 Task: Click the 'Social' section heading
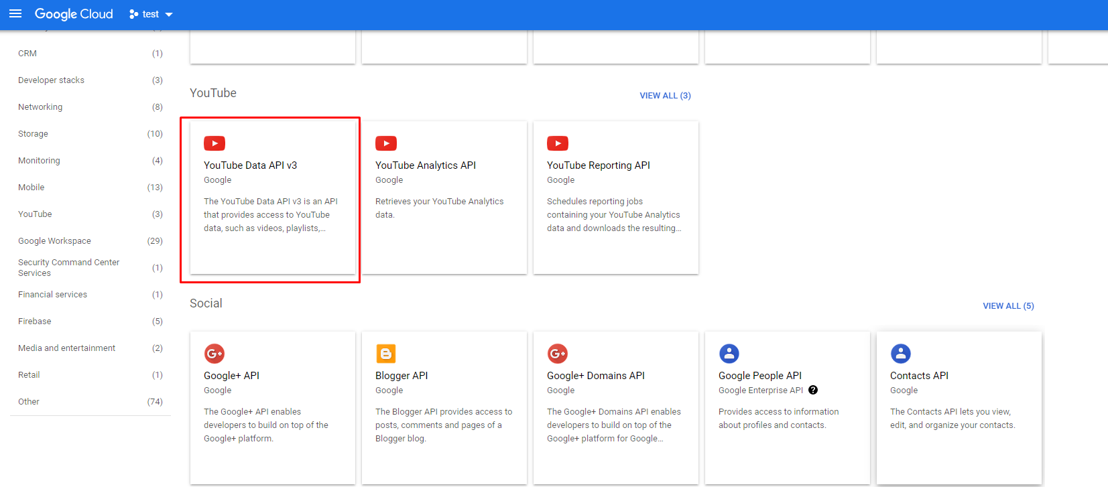pos(206,303)
